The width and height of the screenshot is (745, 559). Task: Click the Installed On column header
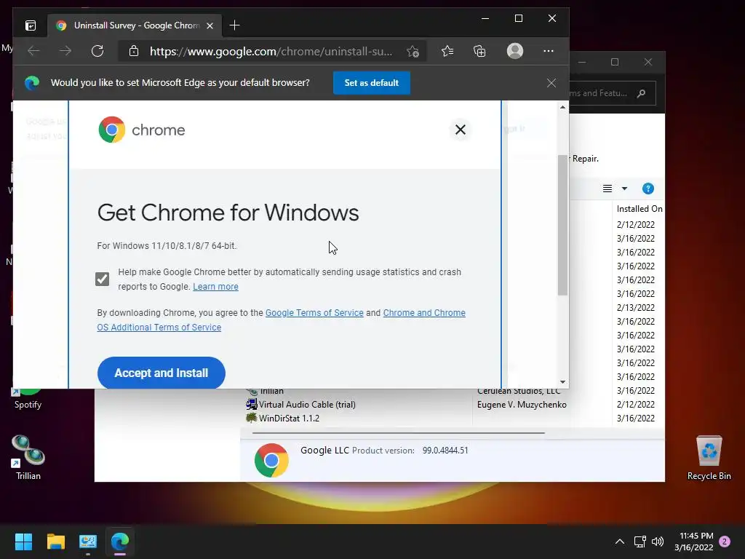point(639,209)
